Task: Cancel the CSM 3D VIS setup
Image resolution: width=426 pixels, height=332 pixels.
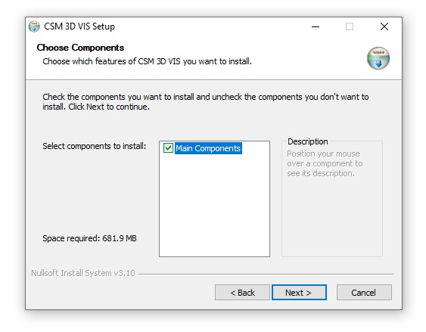Action: click(x=364, y=293)
